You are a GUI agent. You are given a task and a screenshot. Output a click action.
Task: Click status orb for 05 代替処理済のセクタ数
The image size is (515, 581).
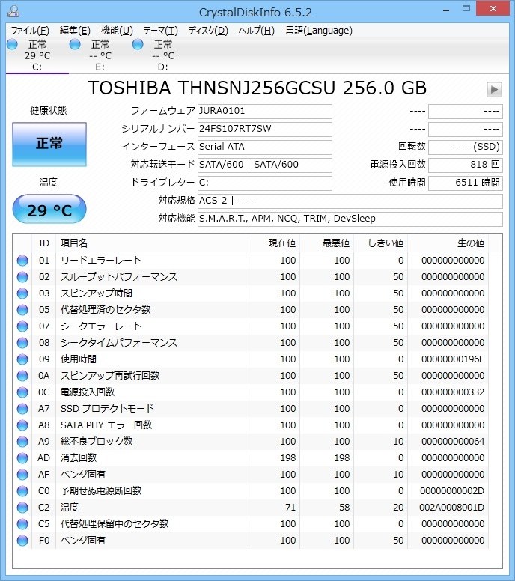click(x=22, y=310)
